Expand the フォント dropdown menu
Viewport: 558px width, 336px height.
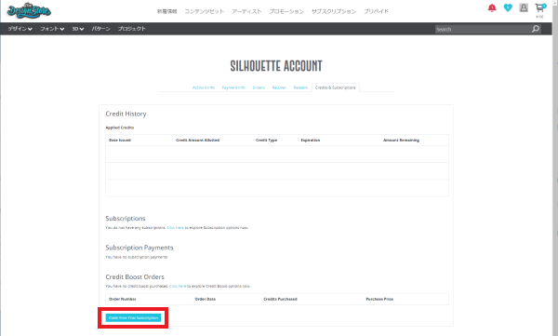click(52, 29)
